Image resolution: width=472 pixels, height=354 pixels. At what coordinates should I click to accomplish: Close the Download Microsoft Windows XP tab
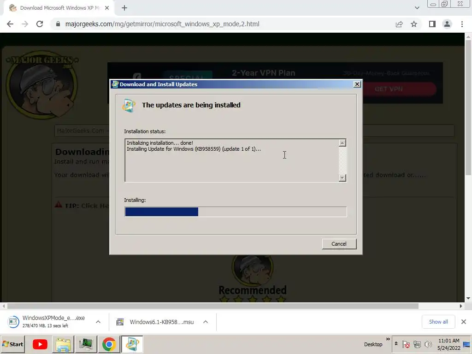[107, 8]
